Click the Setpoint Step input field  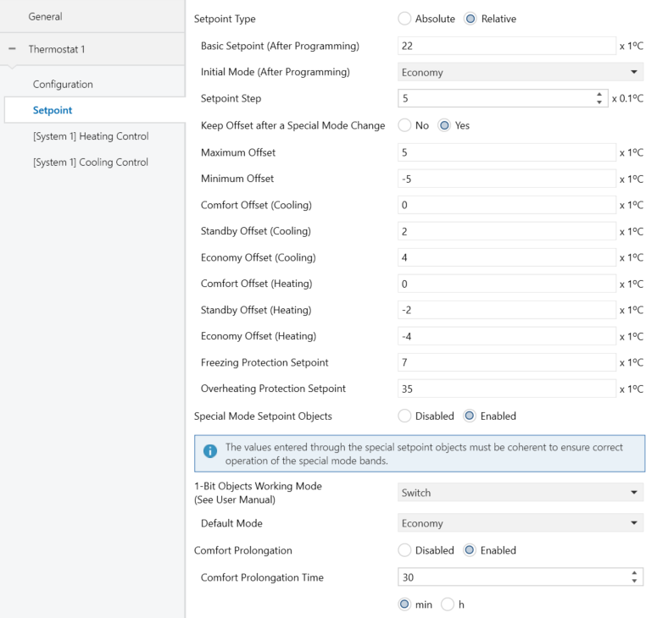503,98
